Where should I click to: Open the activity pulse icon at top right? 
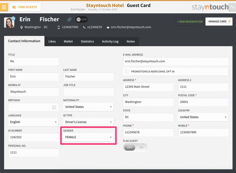pyautogui.click(x=232, y=7)
